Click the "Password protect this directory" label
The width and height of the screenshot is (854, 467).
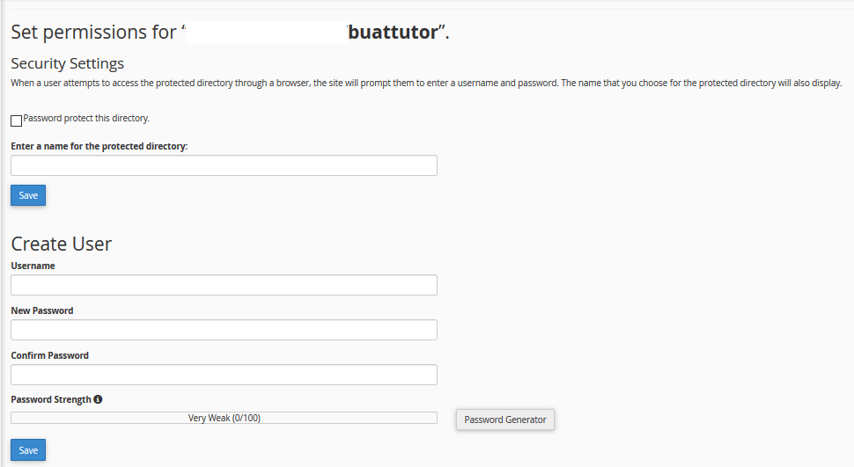(86, 118)
